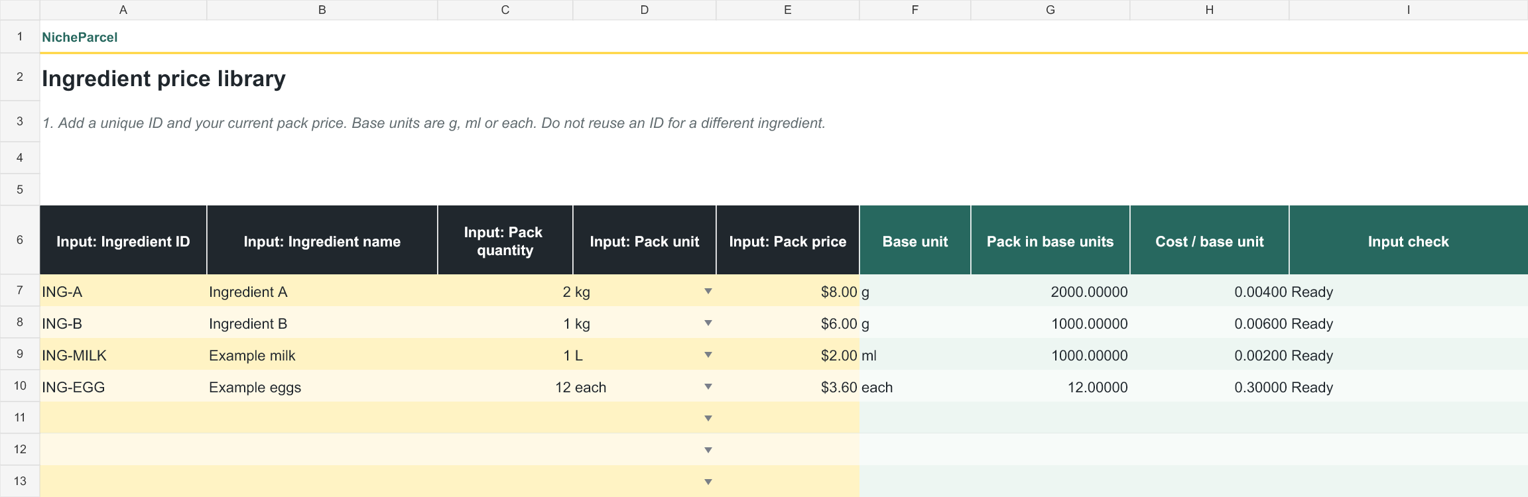Click the 'Pack in base units' header cell

pyautogui.click(x=1050, y=240)
